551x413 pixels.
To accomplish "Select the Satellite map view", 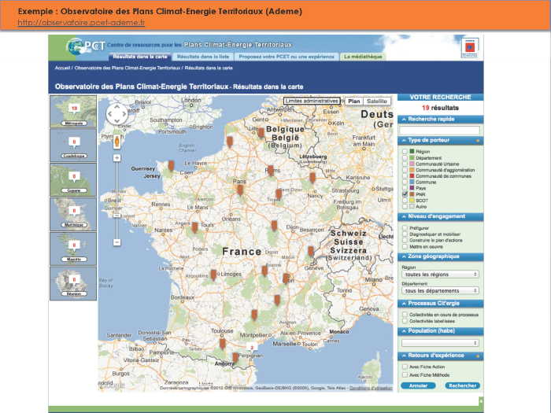I will click(x=377, y=101).
